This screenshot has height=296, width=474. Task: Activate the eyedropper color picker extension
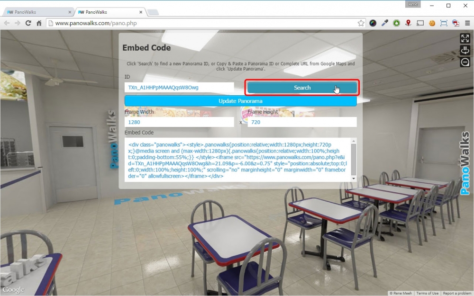pos(385,23)
